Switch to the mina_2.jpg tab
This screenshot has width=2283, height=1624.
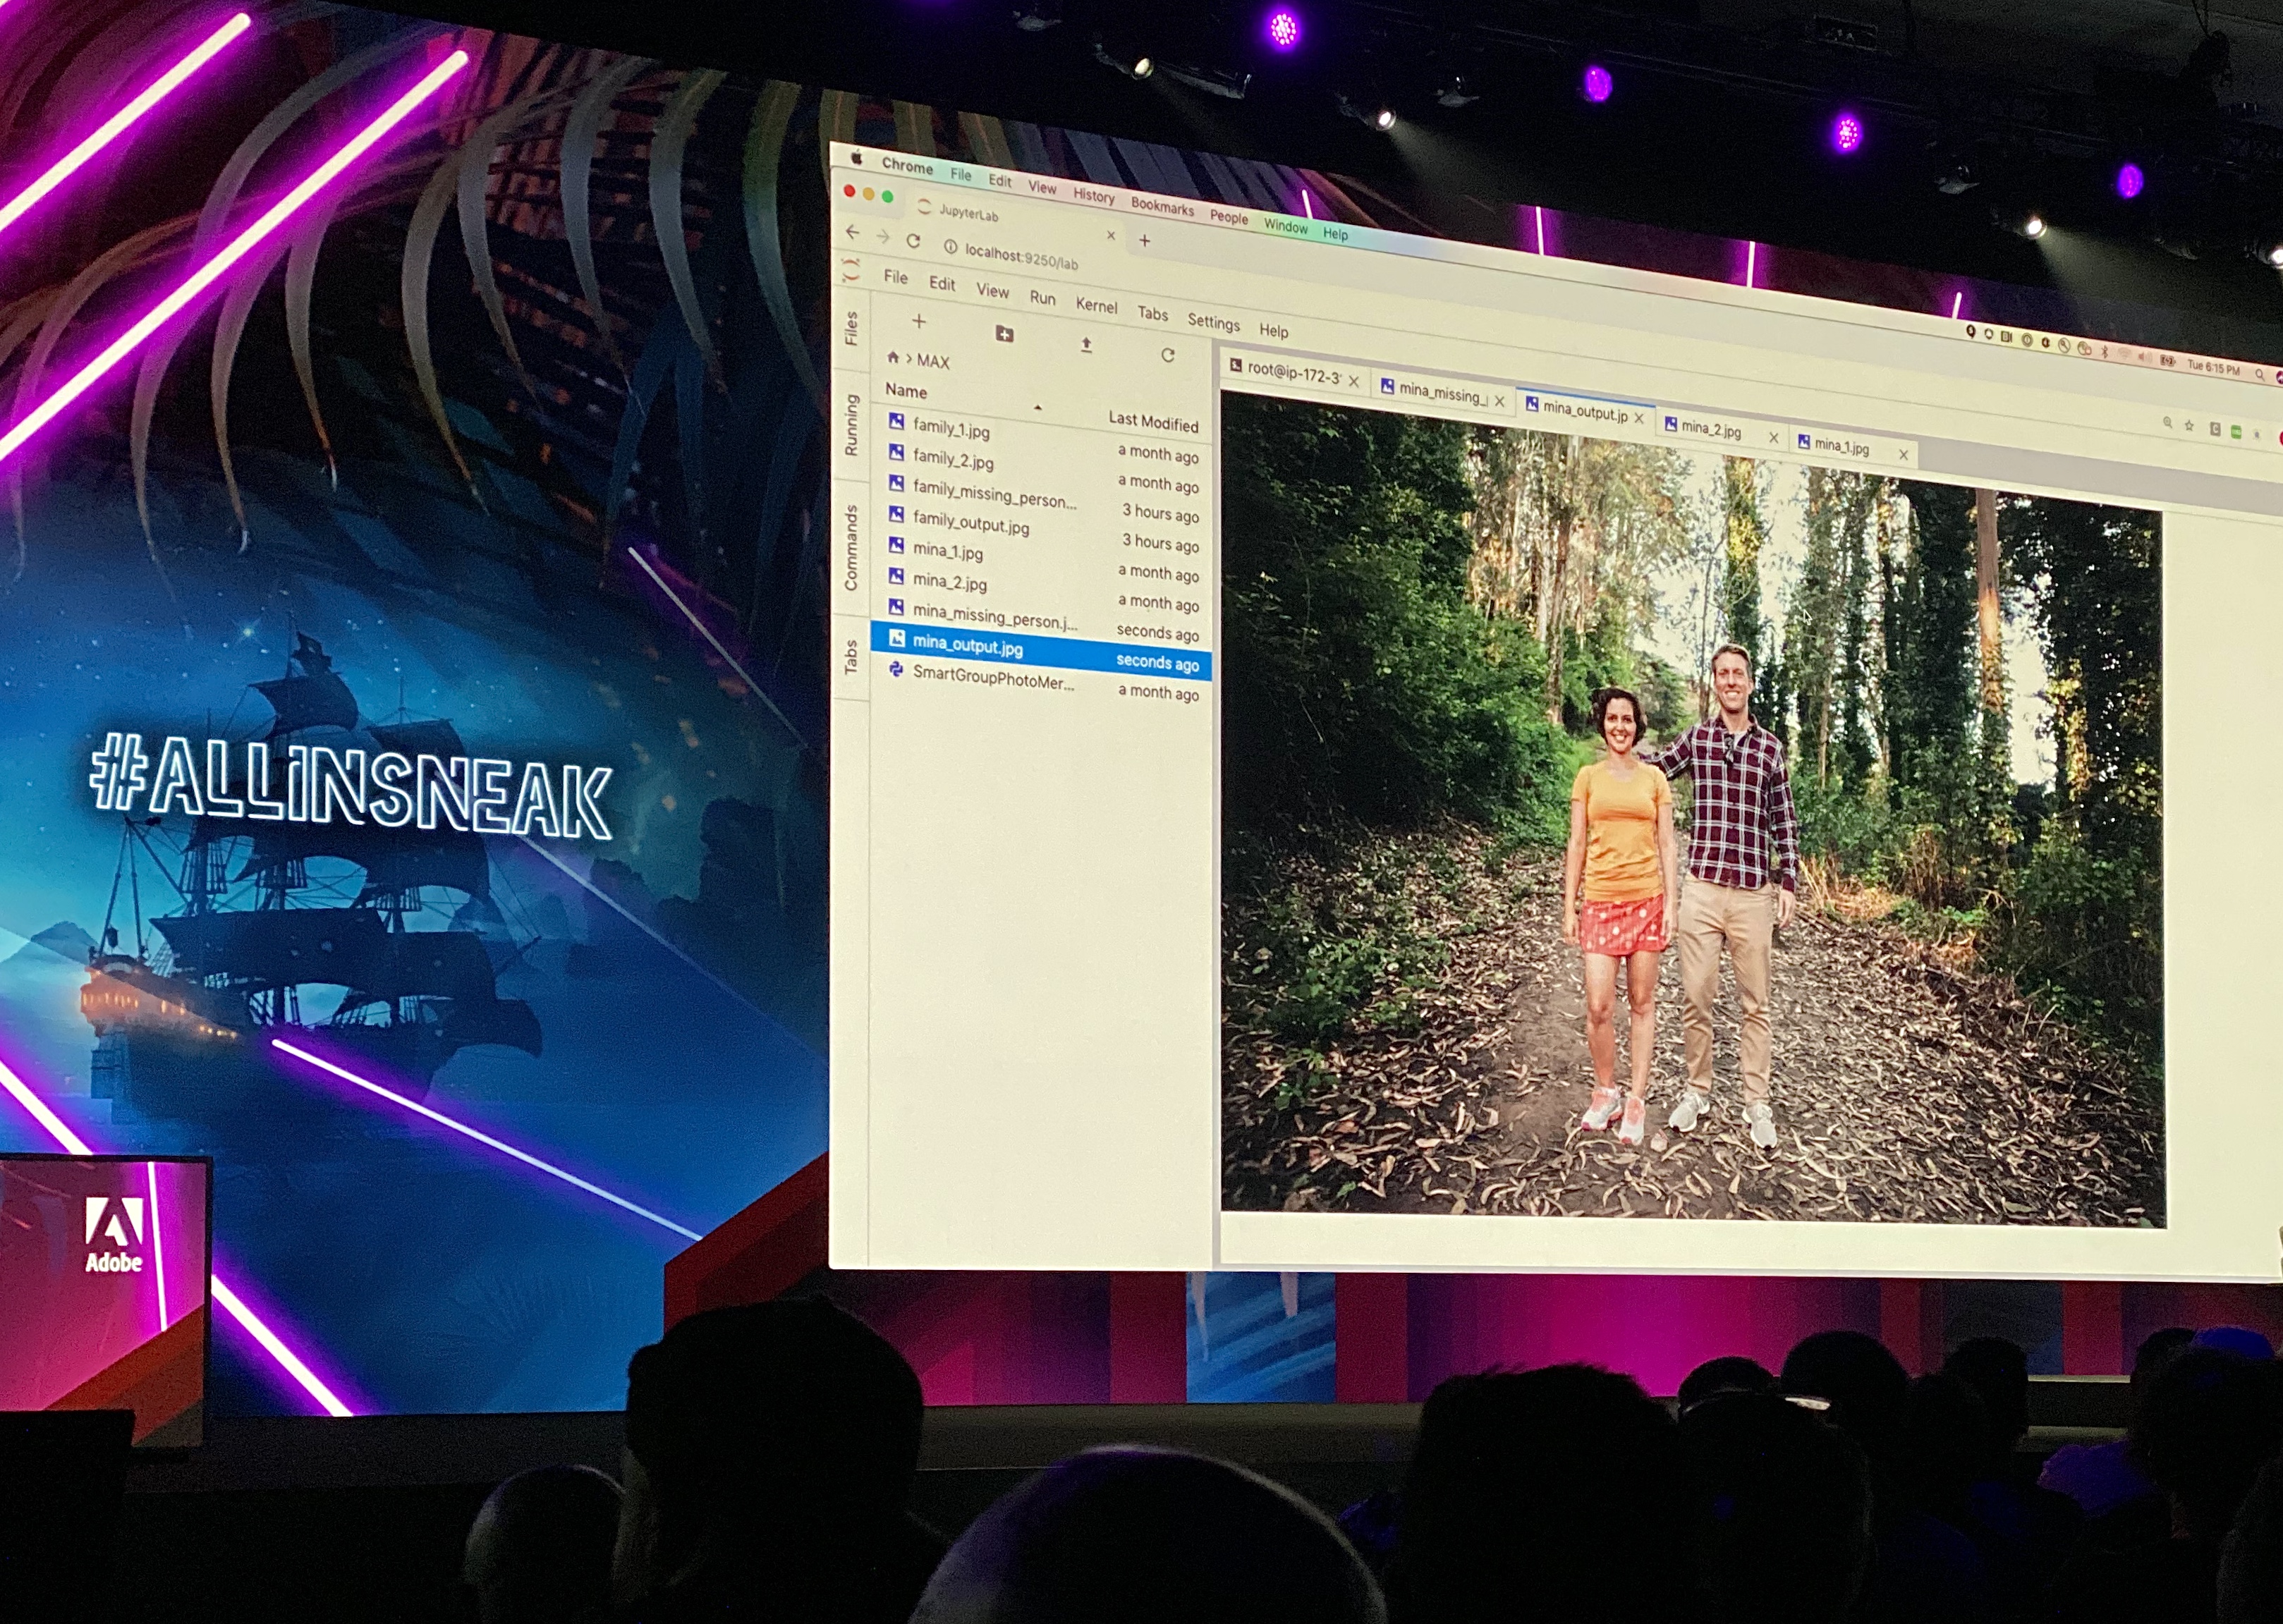tap(1710, 429)
